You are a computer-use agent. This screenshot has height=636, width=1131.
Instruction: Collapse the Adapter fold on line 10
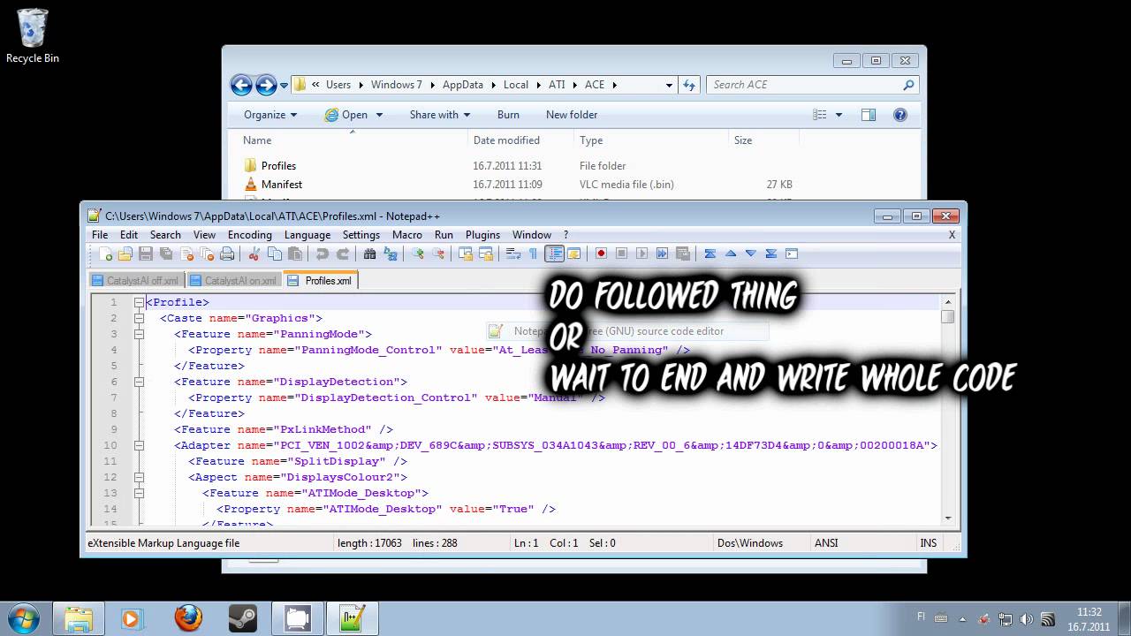click(139, 445)
